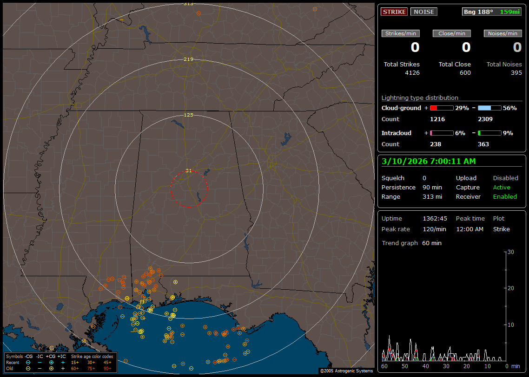Viewport: 529px width, 377px height.
Task: Click the recent negative cloud-ground legend symbol
Action: pyautogui.click(x=28, y=362)
